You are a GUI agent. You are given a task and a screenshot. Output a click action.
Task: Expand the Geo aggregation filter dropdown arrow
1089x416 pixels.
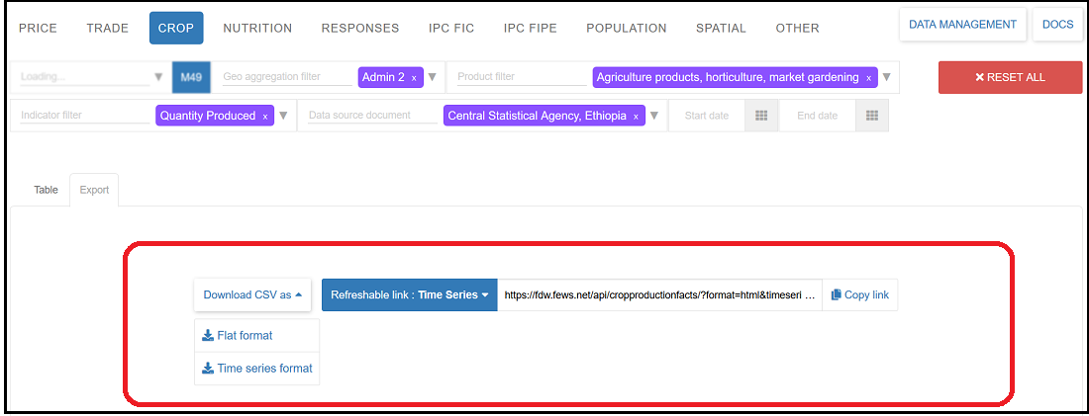point(432,77)
